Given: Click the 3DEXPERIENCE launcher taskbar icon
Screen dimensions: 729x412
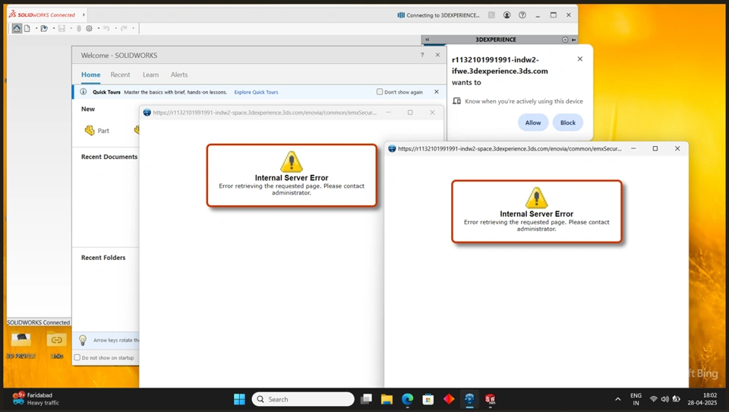Looking at the screenshot, I should [469, 399].
